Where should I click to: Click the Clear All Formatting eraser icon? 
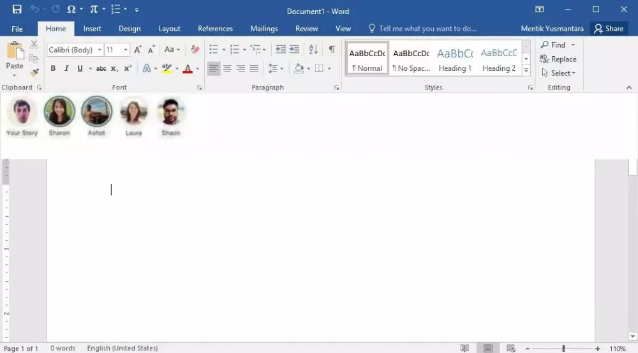point(195,50)
